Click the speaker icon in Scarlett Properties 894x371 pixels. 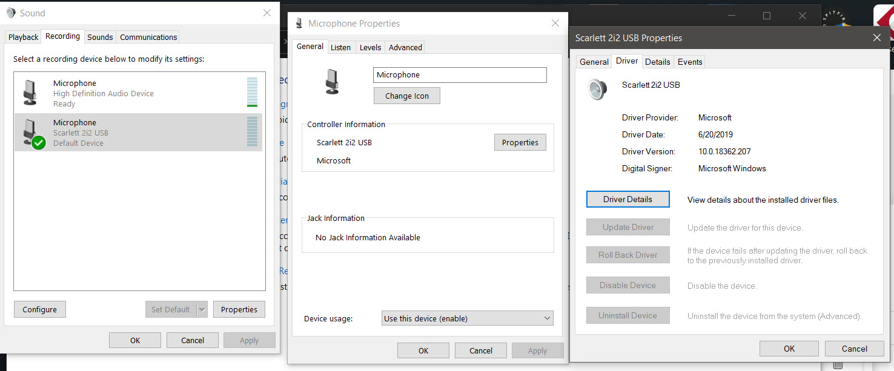pyautogui.click(x=597, y=89)
